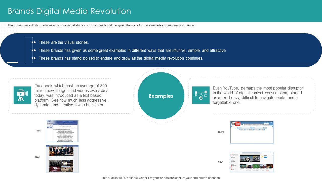Select the bullet arrow before 'stand poised to endure' line
Screen dimensions: 322x181
click(34, 58)
